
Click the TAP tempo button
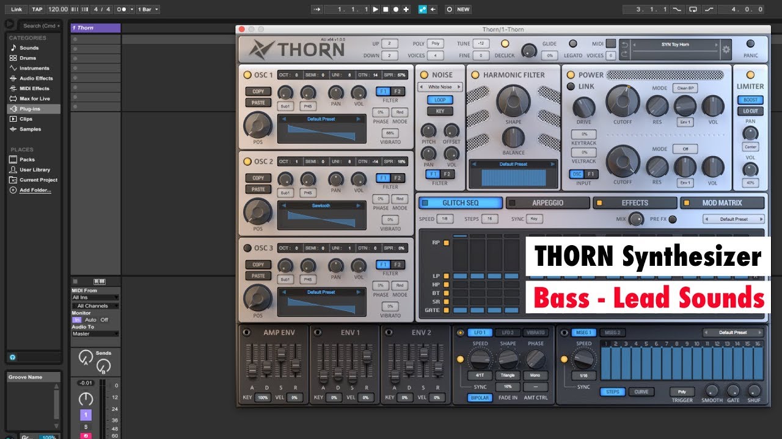(x=37, y=9)
